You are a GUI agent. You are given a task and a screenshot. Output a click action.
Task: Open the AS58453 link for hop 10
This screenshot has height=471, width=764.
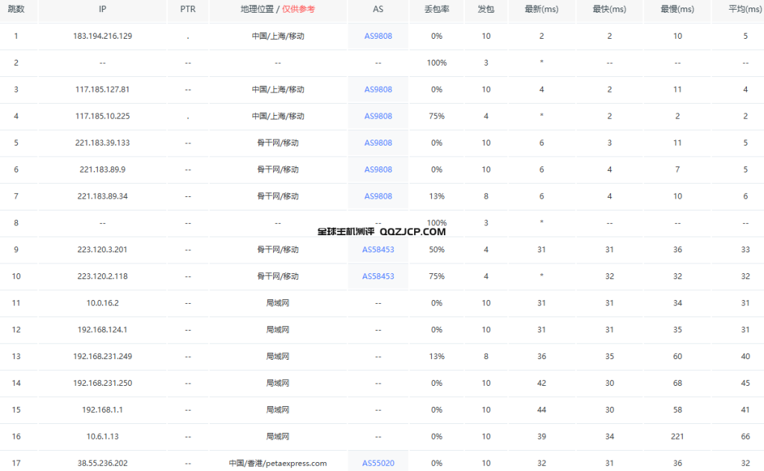point(378,276)
